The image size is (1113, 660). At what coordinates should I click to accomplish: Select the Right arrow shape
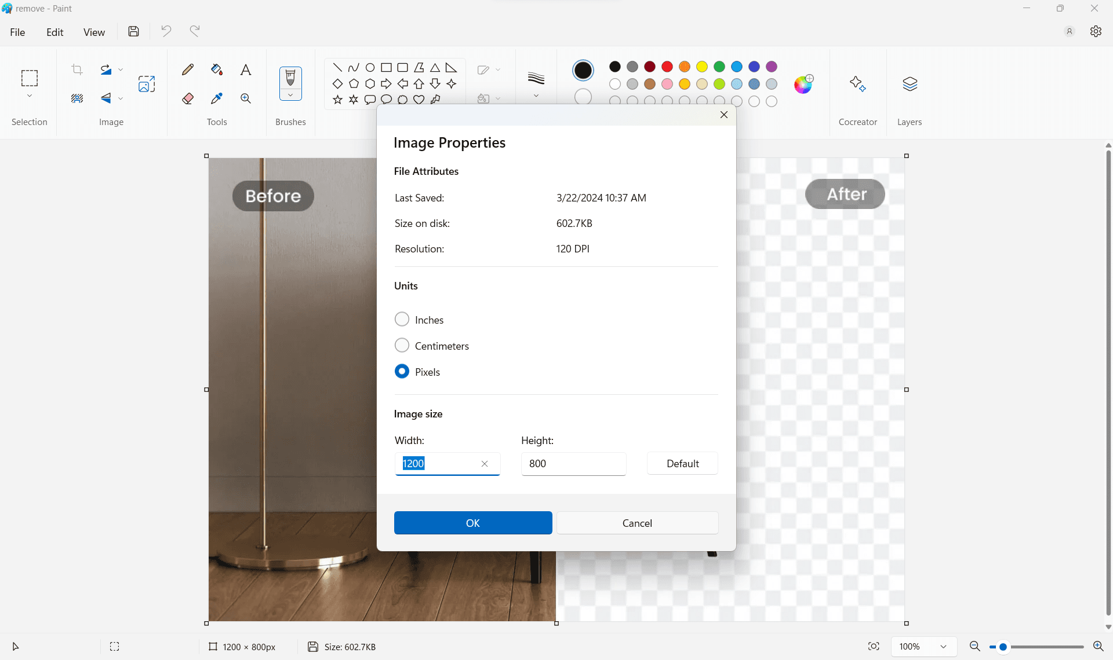click(386, 84)
